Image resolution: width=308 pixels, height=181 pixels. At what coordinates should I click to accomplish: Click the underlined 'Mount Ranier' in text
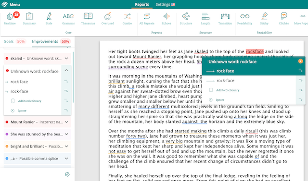pos(147,57)
